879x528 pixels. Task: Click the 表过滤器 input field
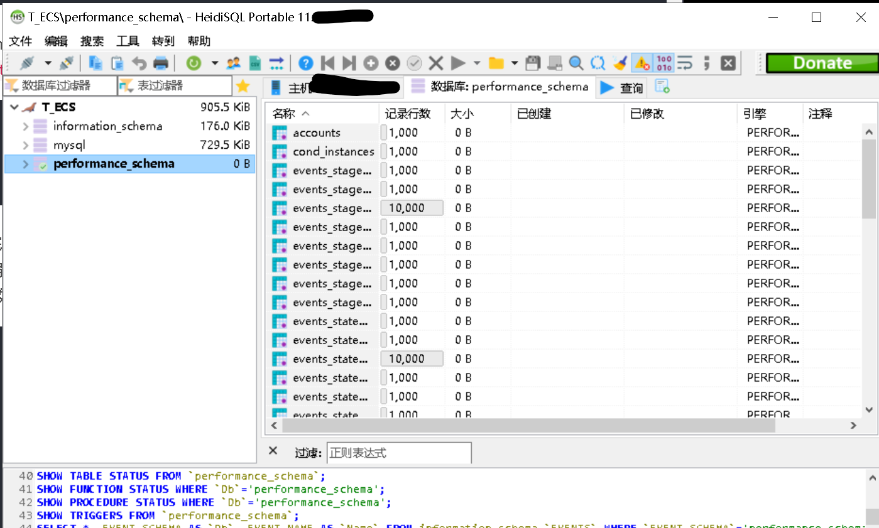tap(175, 85)
